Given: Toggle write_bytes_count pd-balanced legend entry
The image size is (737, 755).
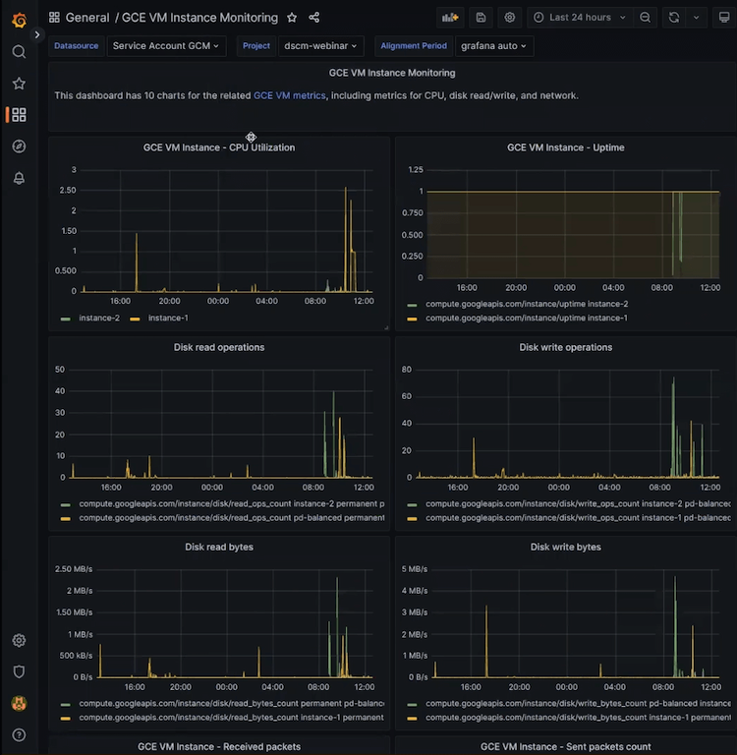Looking at the screenshot, I should (x=578, y=704).
